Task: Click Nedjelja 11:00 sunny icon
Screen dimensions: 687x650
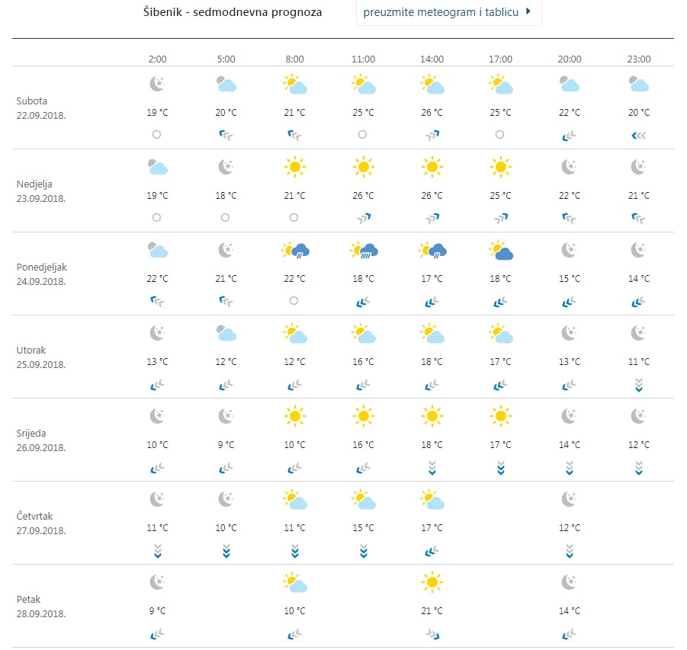Action: (x=363, y=166)
